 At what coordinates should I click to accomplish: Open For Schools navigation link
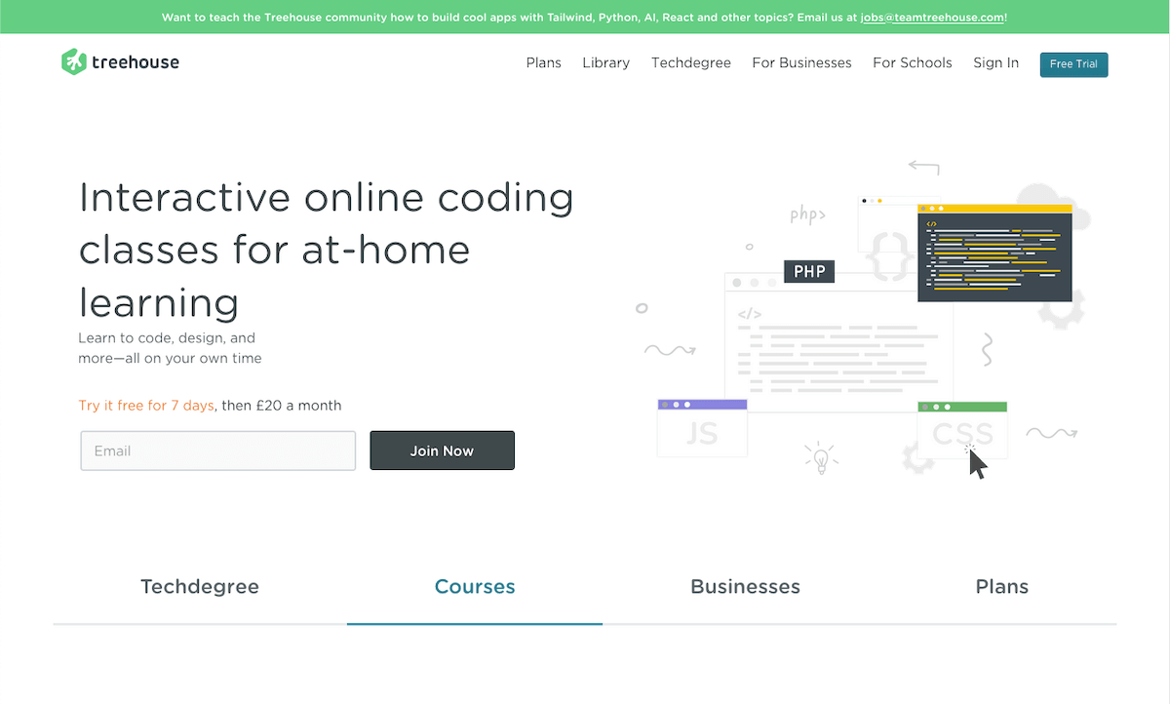coord(912,62)
